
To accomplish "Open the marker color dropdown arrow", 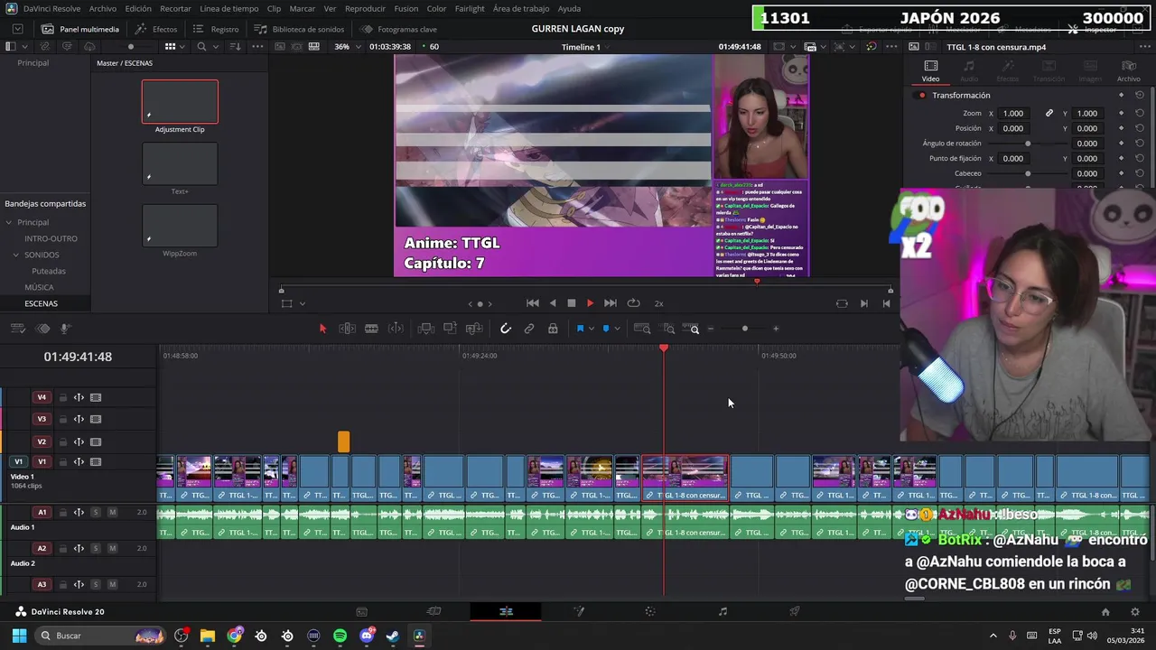I will (x=617, y=329).
